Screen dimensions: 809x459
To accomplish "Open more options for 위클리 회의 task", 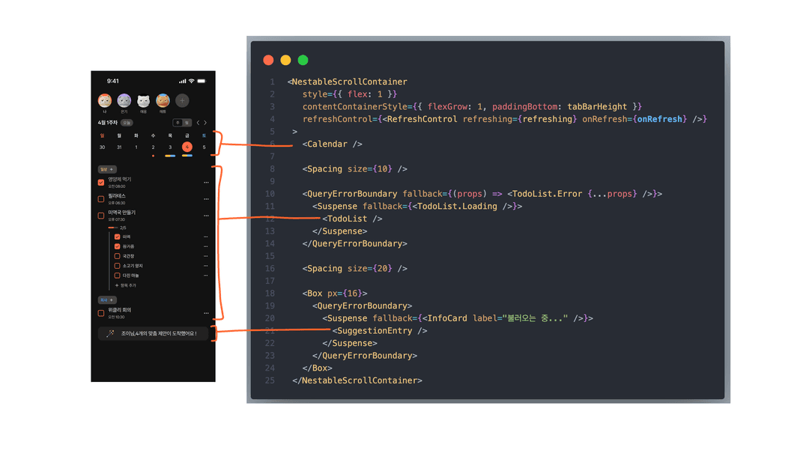I will point(206,312).
